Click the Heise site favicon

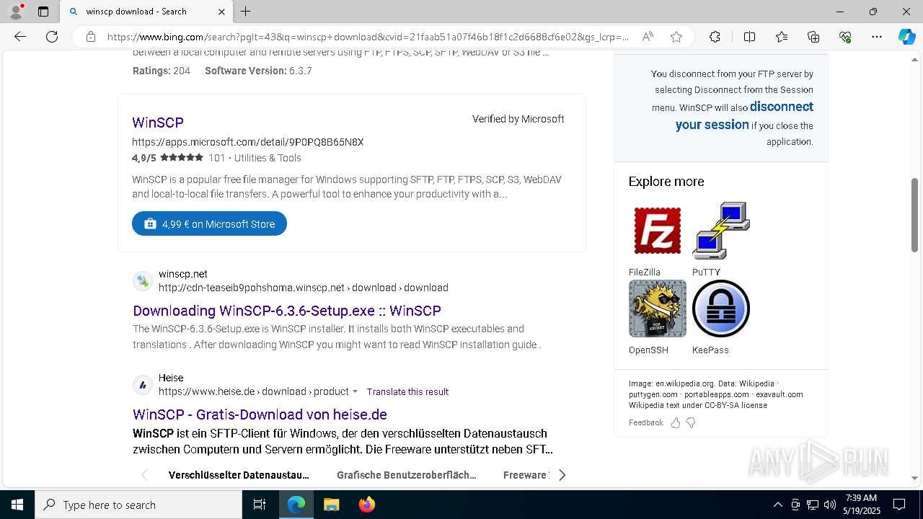click(x=143, y=385)
